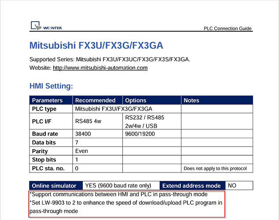279x220 pixels.
Task: Select the 'Does not apply to this protocol' note
Action: pos(215,169)
